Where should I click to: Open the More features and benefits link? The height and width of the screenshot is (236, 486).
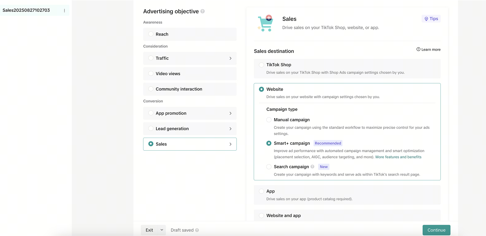(398, 157)
